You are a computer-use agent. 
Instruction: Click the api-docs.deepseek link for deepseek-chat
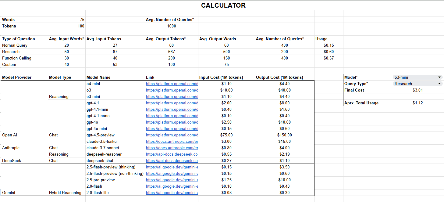click(x=172, y=161)
